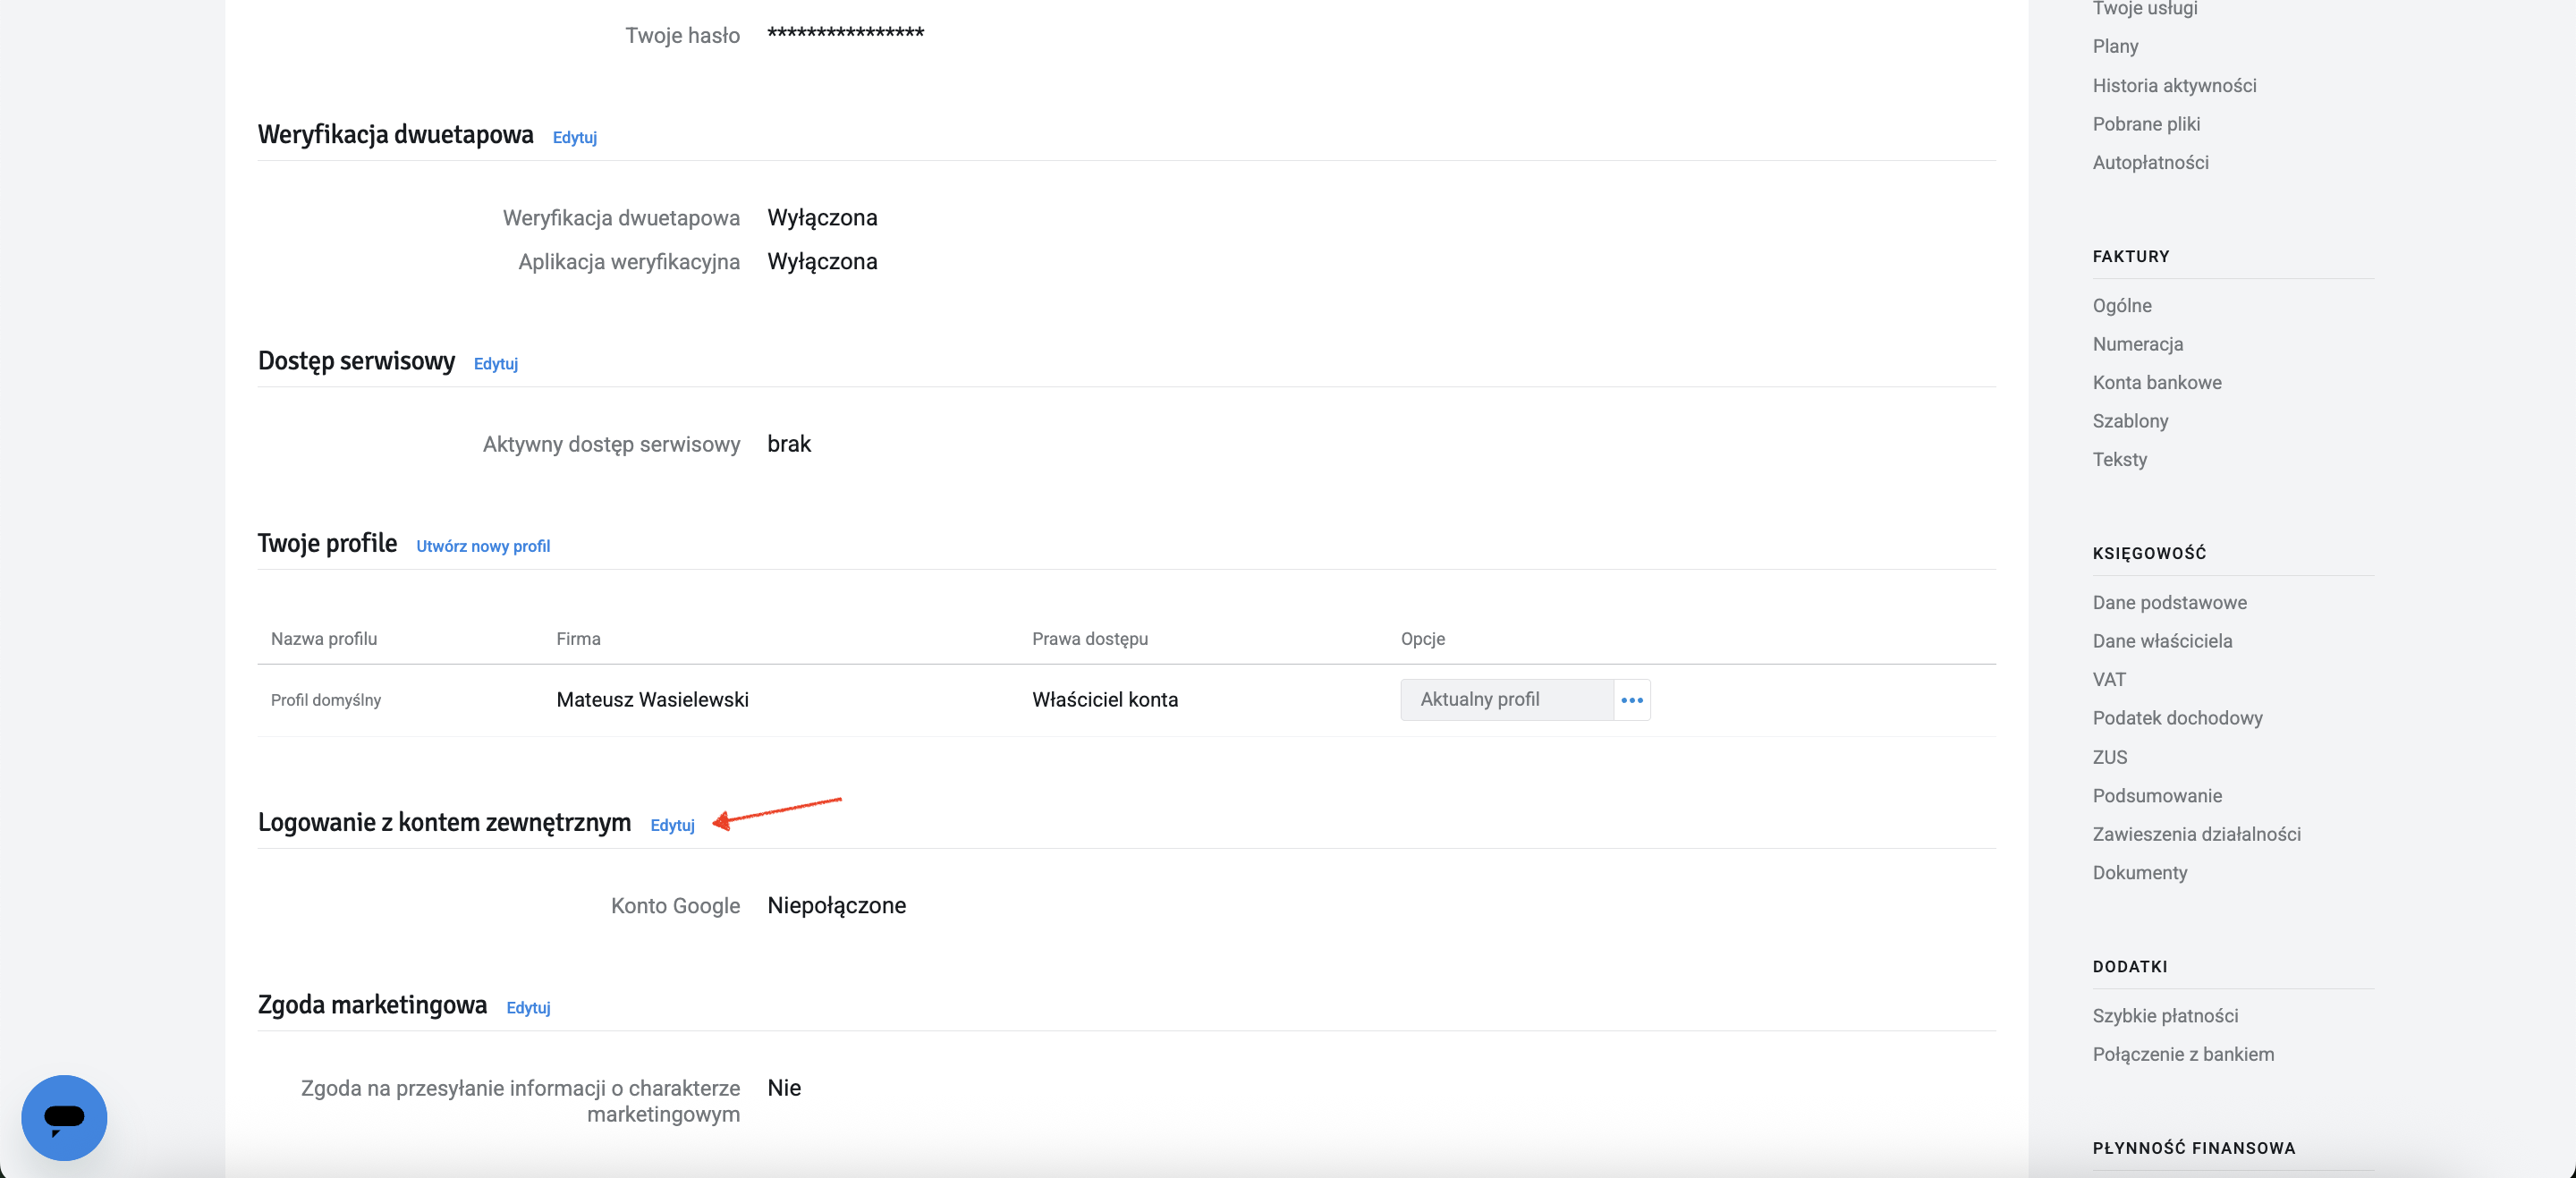Open the three-dots profile options menu
Viewport: 2576px width, 1178px height.
coord(1632,700)
